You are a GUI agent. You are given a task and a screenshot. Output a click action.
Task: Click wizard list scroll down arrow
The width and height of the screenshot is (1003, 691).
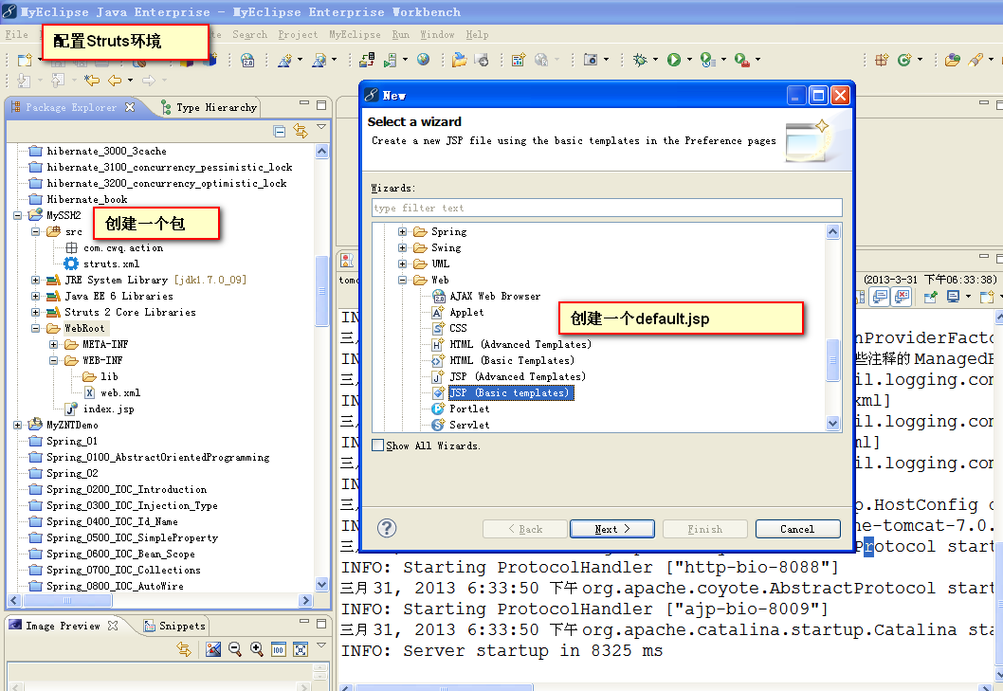click(x=833, y=423)
